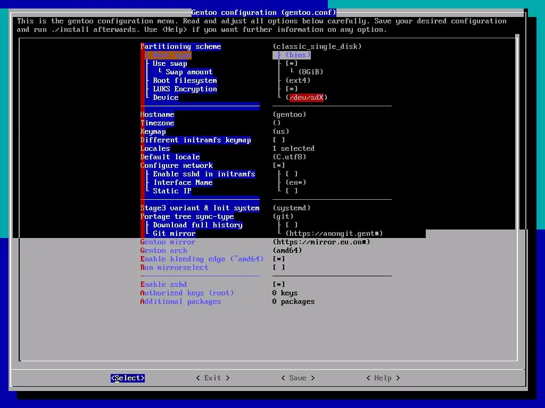Click sshd in initramfs [ ] checkbox
The width and height of the screenshot is (545, 408).
point(292,174)
